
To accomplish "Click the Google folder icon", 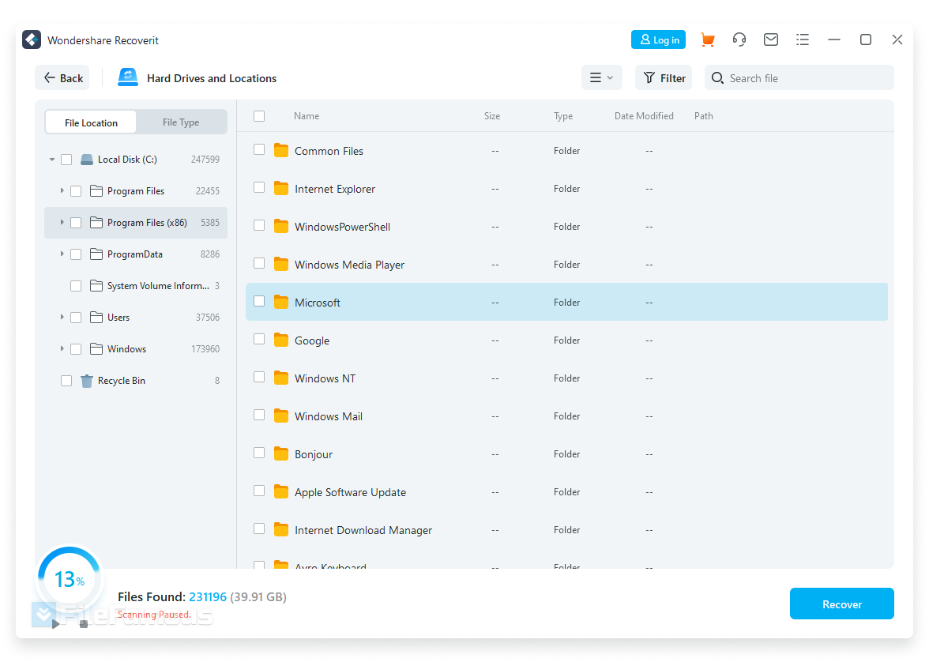I will [281, 340].
